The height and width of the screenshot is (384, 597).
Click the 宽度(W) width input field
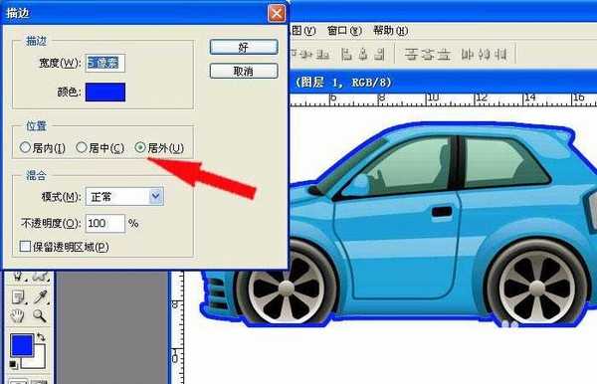pyautogui.click(x=105, y=64)
